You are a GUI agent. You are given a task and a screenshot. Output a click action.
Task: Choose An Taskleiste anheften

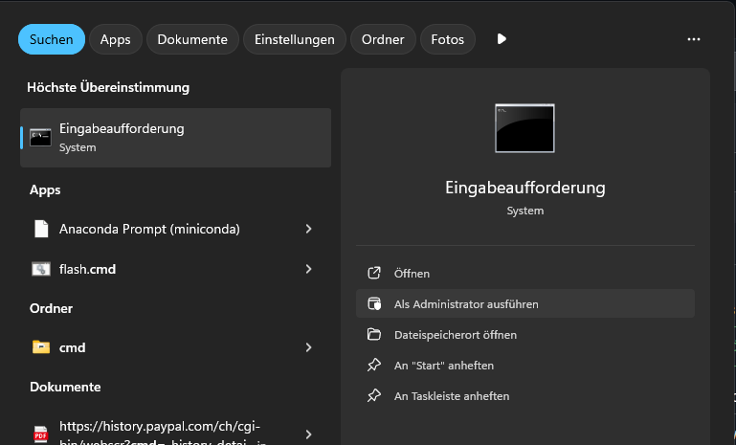(x=525, y=395)
